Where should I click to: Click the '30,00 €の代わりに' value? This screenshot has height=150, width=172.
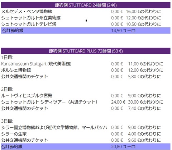145,102
